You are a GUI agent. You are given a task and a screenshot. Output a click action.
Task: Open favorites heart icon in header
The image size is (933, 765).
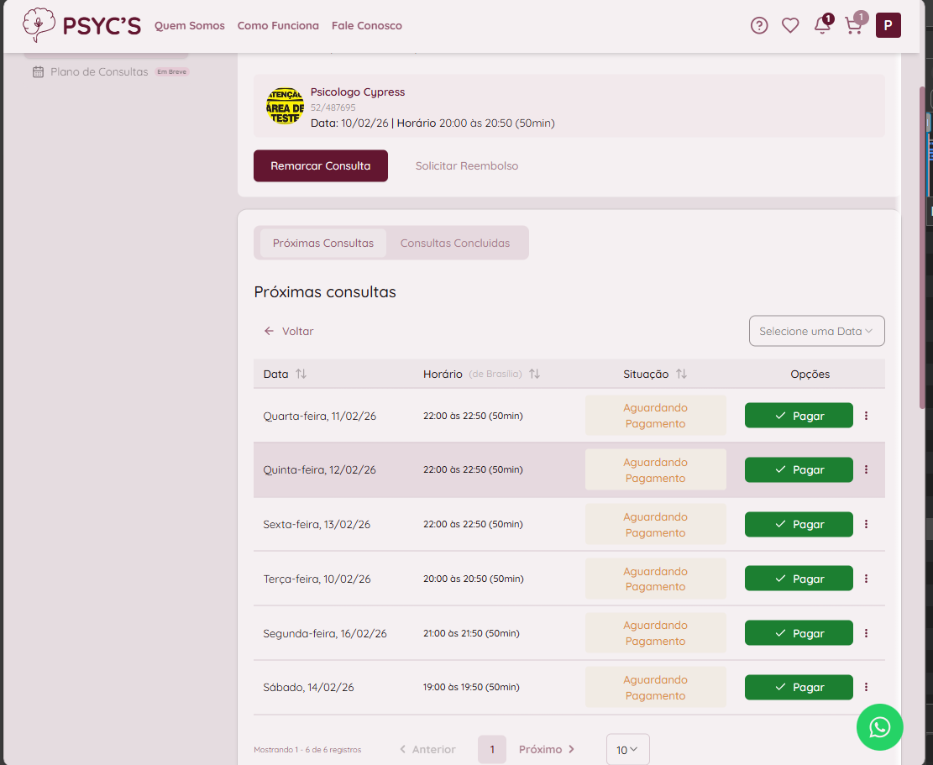[790, 26]
